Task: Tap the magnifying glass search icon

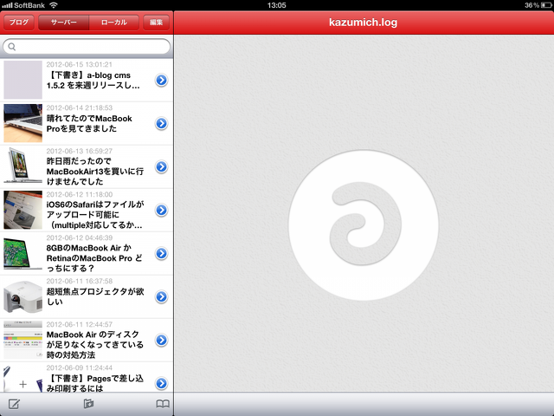Action: pyautogui.click(x=12, y=46)
